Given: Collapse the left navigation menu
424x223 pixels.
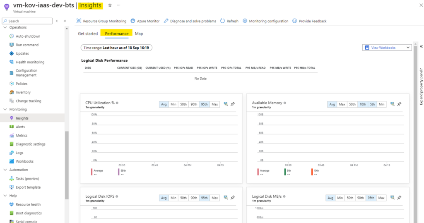Looking at the screenshot, I should [x=65, y=21].
